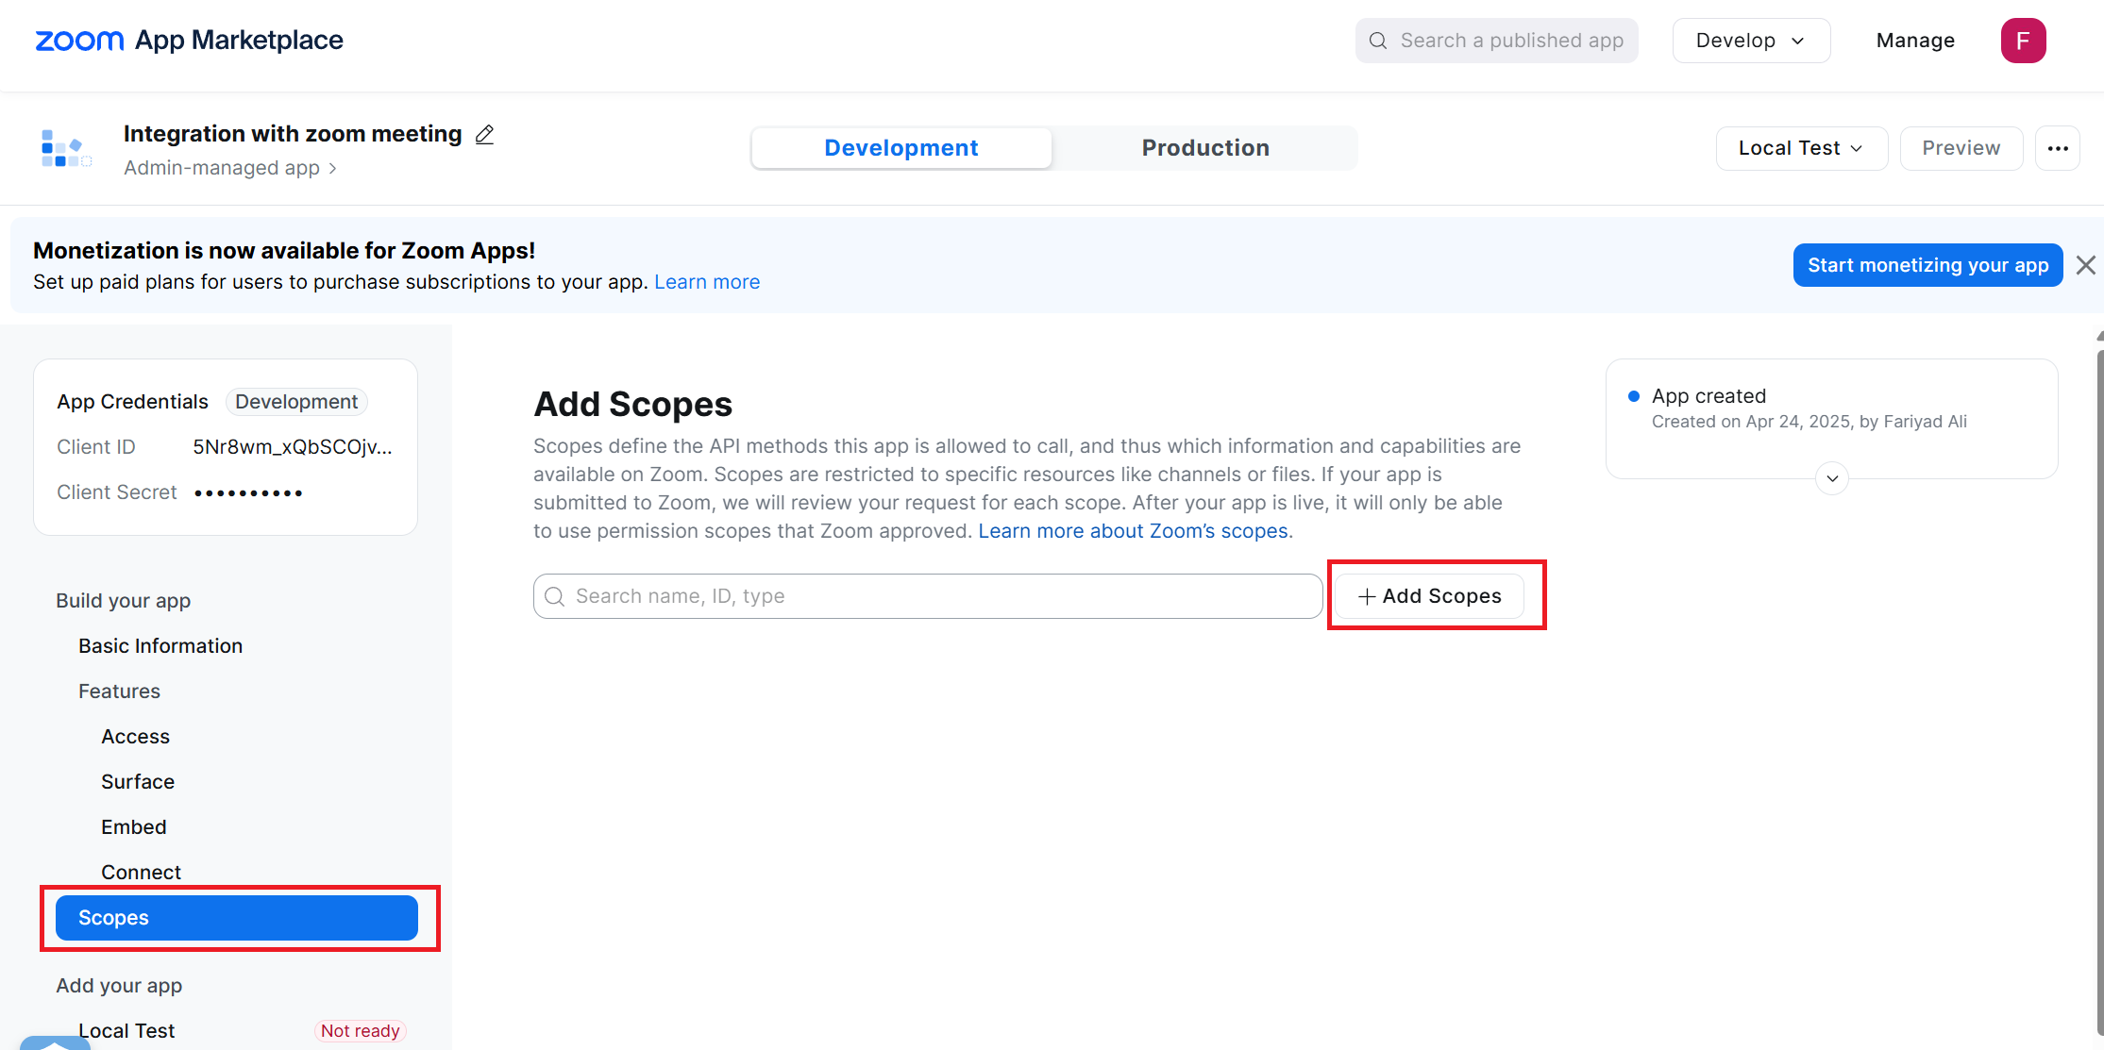Viewport: 2104px width, 1050px height.
Task: Click the magnifier icon in scope search field
Action: click(555, 596)
